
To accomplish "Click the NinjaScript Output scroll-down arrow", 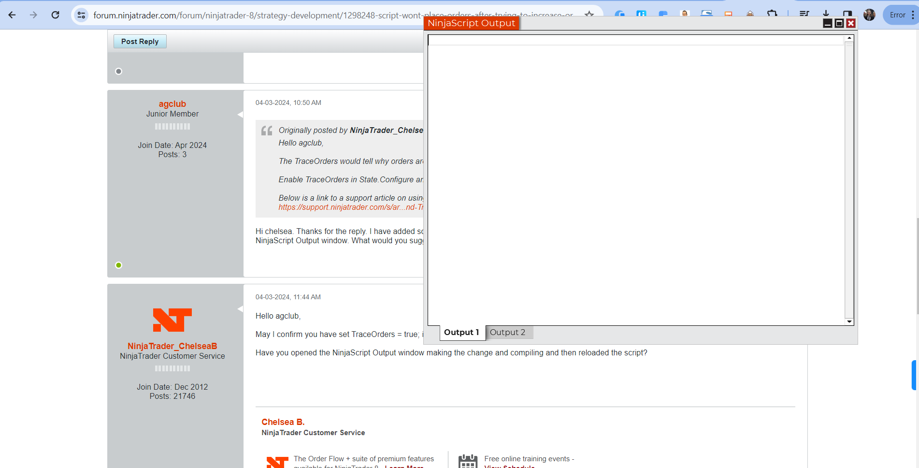I will (849, 322).
